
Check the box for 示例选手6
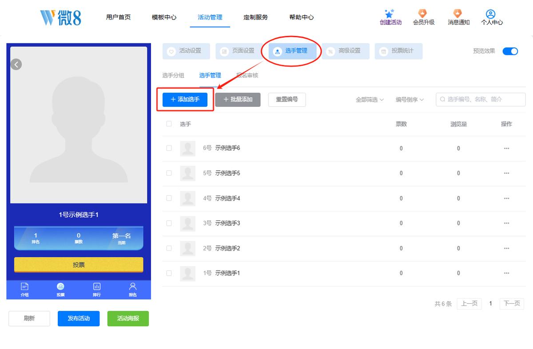[x=169, y=148]
